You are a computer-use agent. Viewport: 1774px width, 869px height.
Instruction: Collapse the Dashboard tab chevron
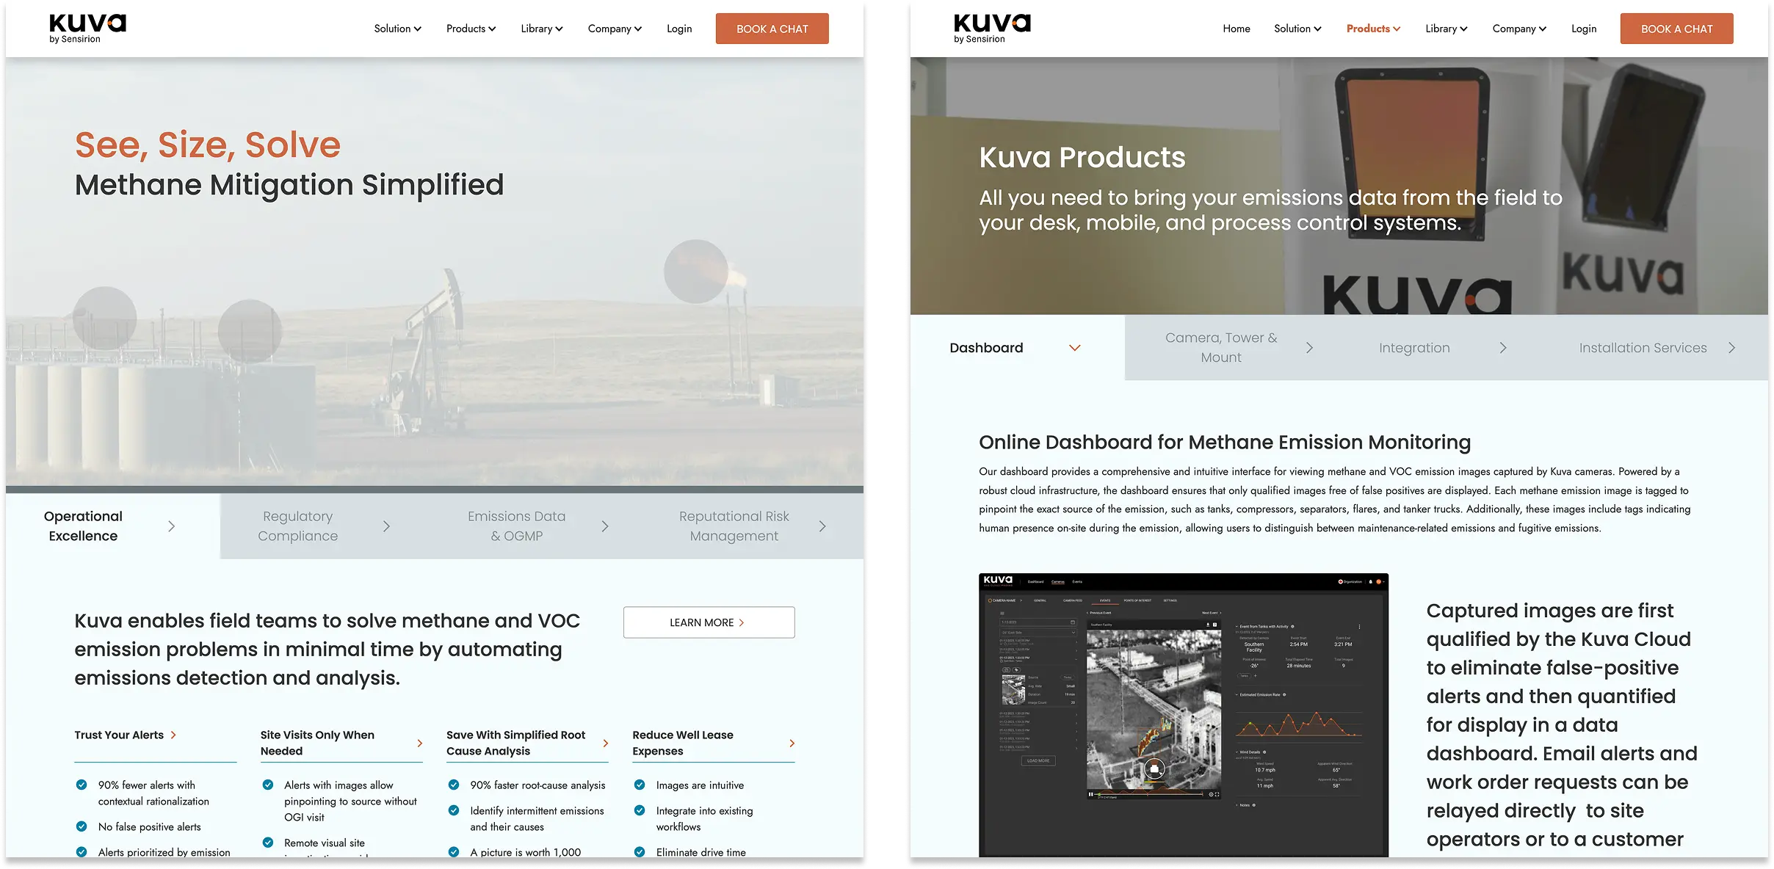tap(1075, 348)
